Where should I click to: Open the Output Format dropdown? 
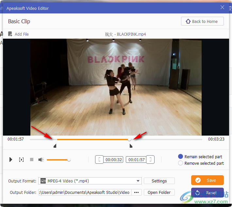click(x=90, y=181)
